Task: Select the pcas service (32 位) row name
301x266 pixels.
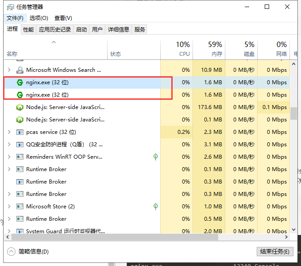Action: coord(51,132)
